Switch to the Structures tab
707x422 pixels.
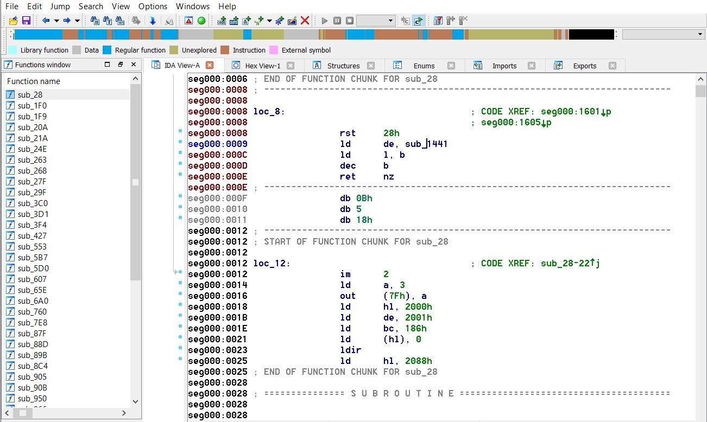click(x=343, y=66)
